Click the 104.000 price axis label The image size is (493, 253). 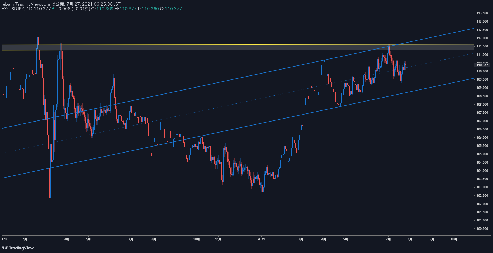(x=482, y=171)
